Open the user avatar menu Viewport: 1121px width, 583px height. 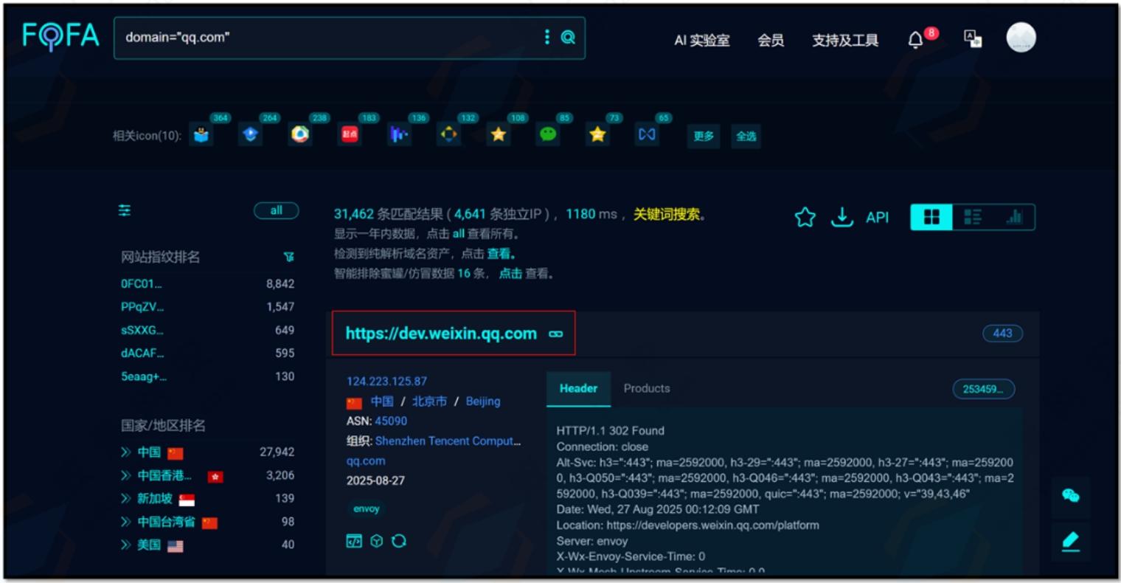(x=1021, y=38)
